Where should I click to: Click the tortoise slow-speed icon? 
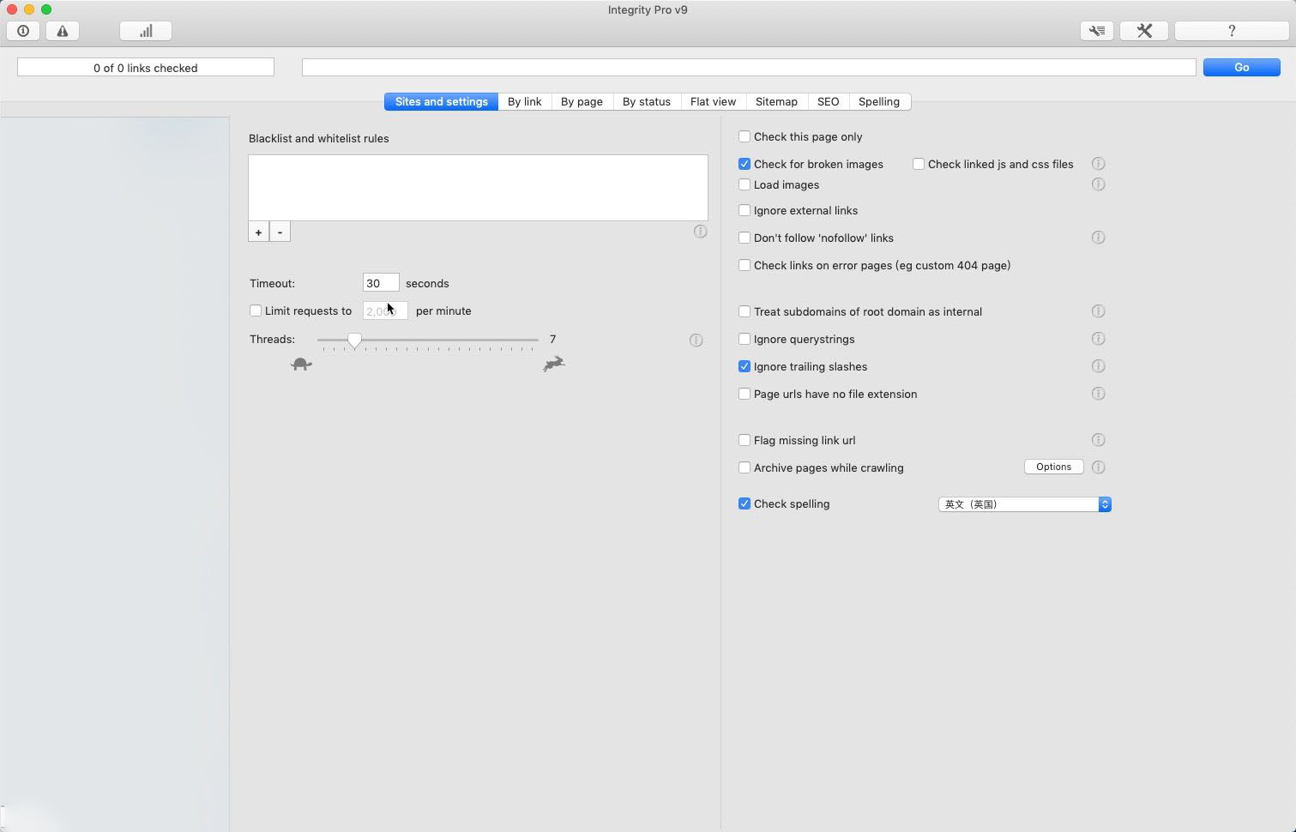point(301,365)
